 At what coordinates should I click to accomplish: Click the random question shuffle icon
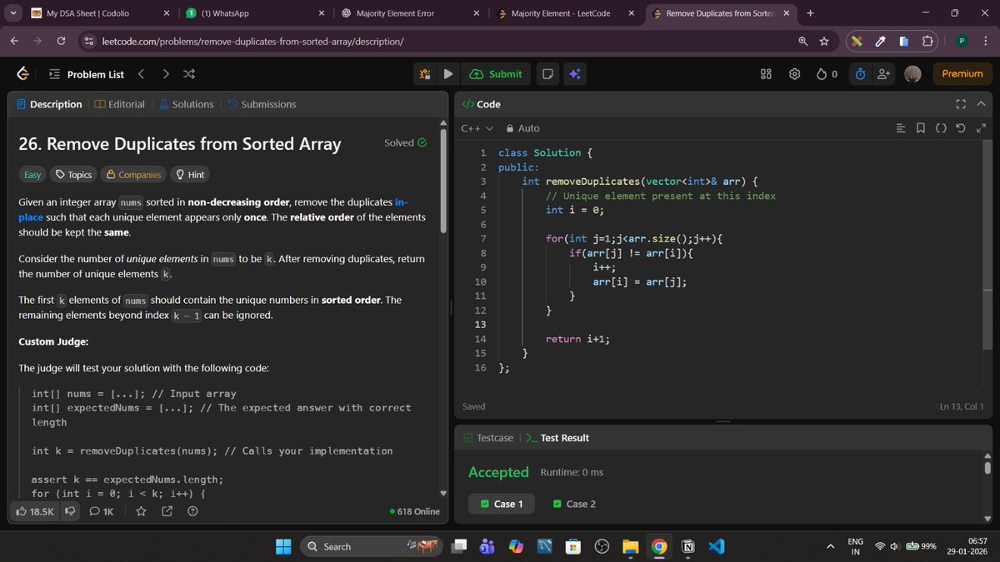188,73
